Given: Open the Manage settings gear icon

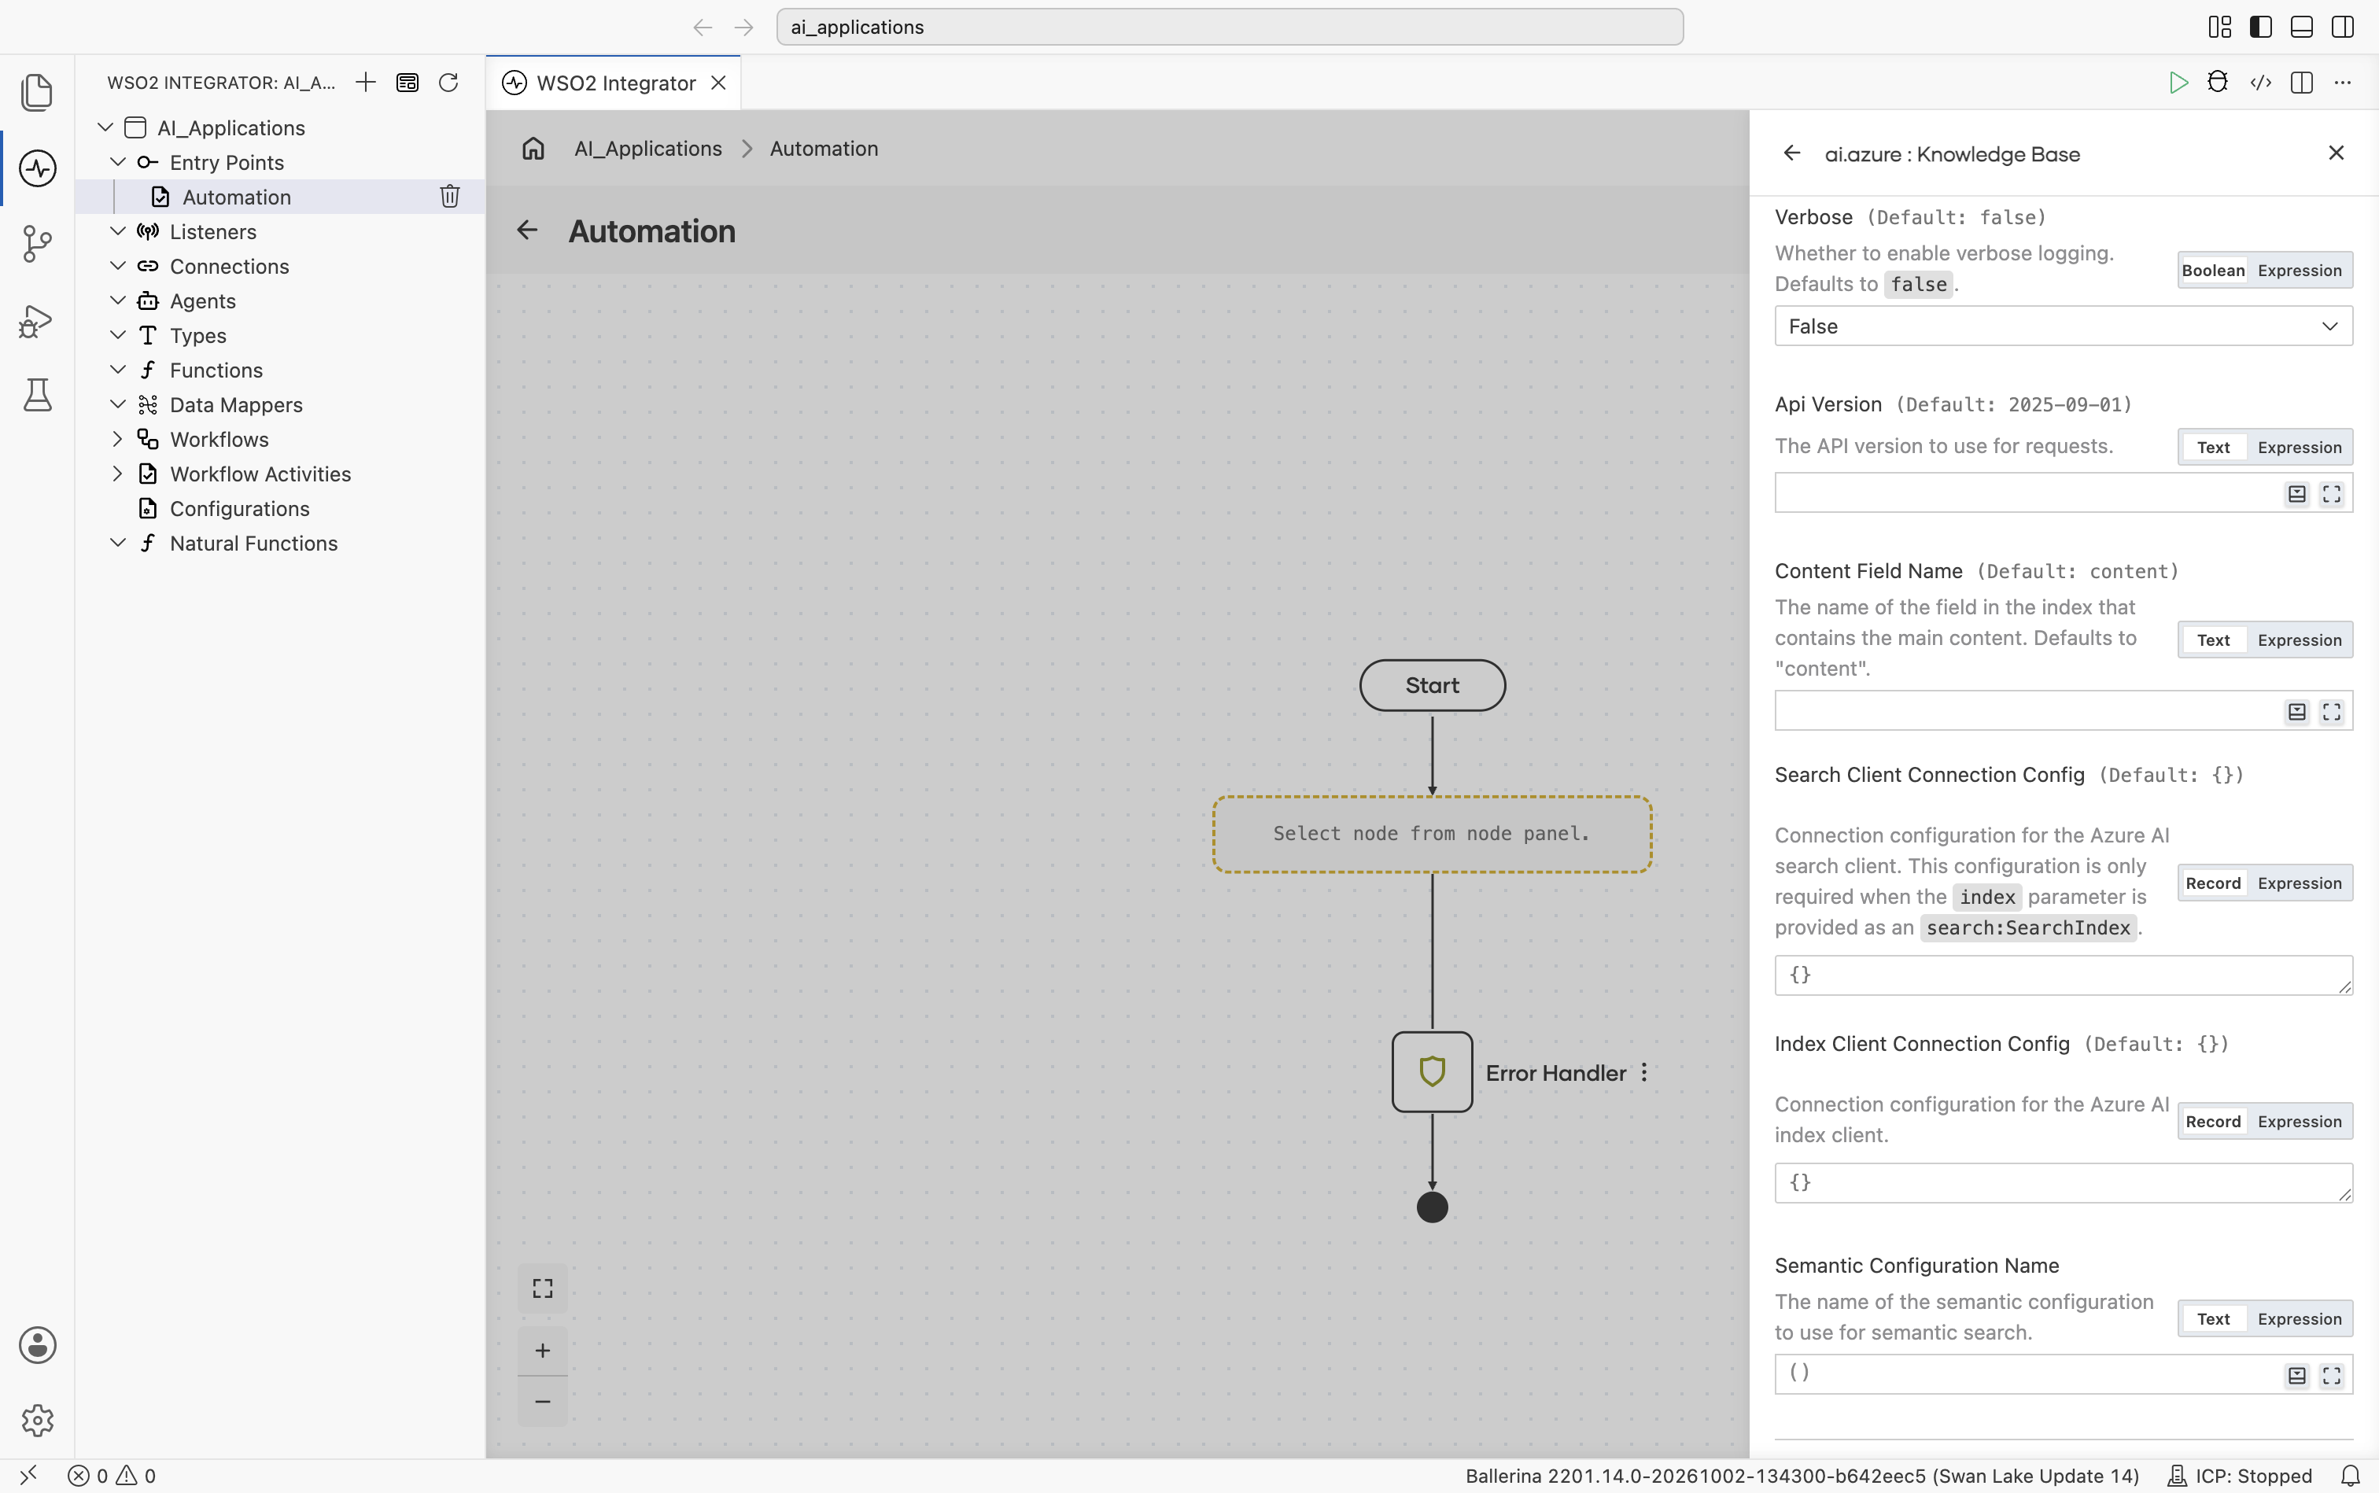Looking at the screenshot, I should 38,1420.
